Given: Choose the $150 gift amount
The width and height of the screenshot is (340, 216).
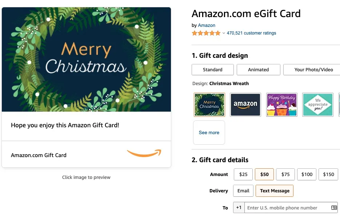Looking at the screenshot, I should tap(328, 175).
